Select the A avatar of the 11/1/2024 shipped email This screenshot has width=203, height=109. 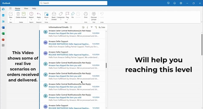(x=45, y=96)
